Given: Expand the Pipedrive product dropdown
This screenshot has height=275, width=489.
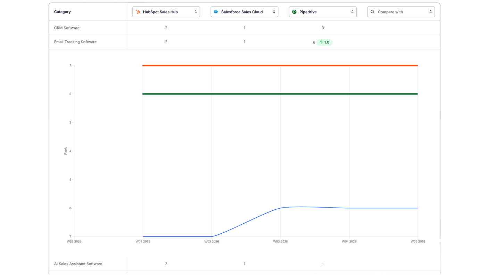Looking at the screenshot, I should (x=323, y=12).
